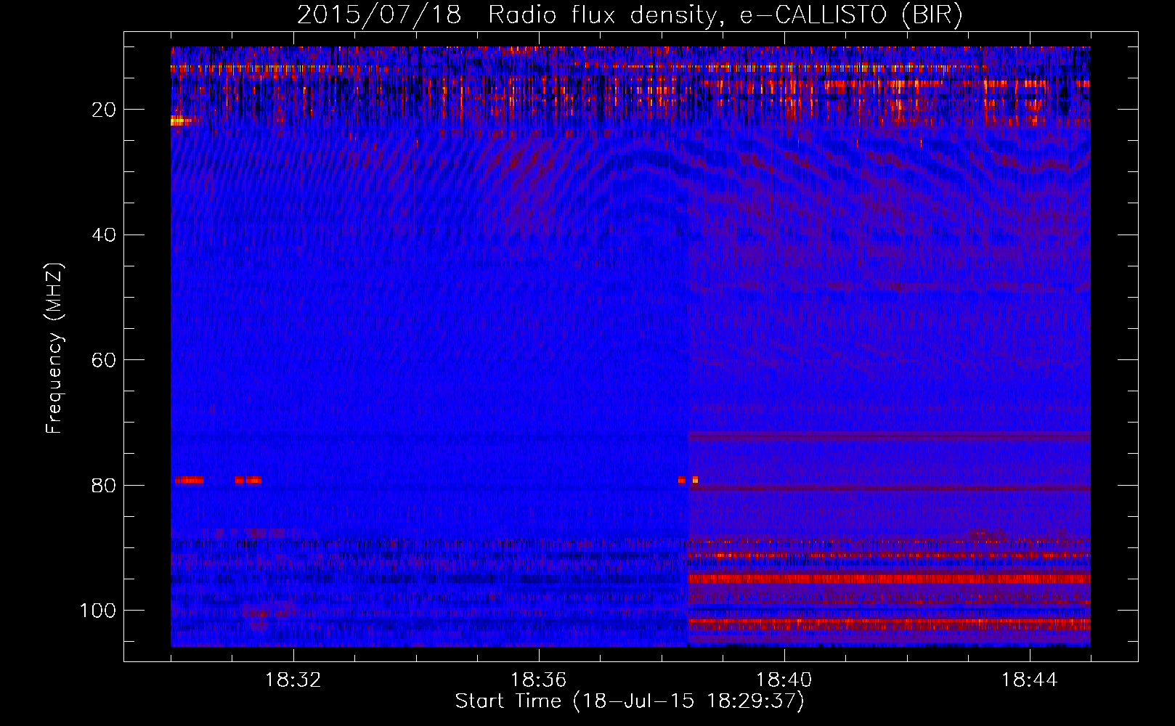
Task: Select the 18:36 time tick label
Action: tap(539, 680)
